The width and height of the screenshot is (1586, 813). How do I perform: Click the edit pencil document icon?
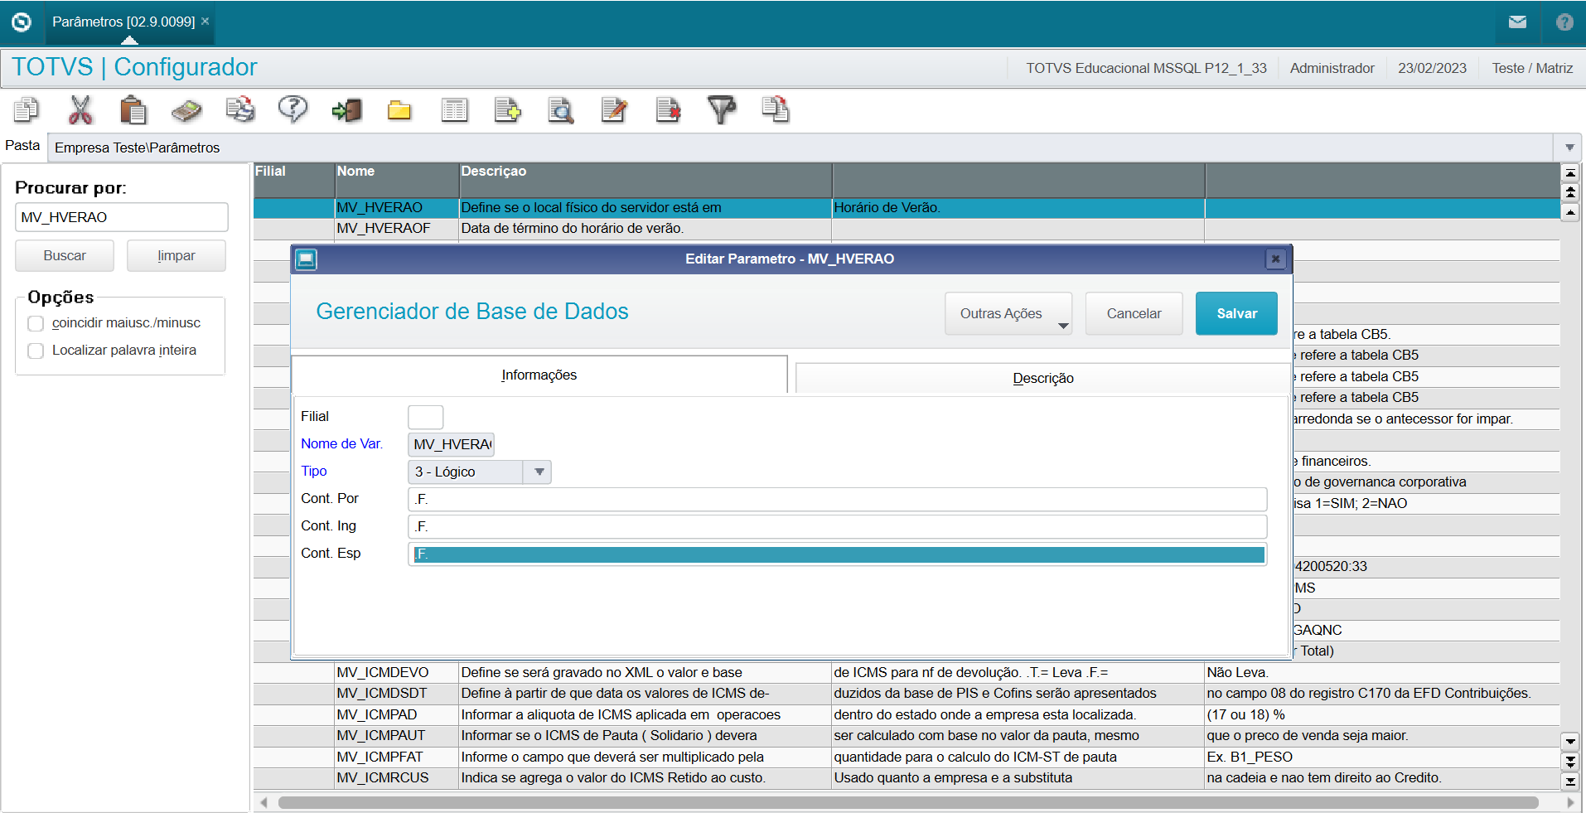614,109
